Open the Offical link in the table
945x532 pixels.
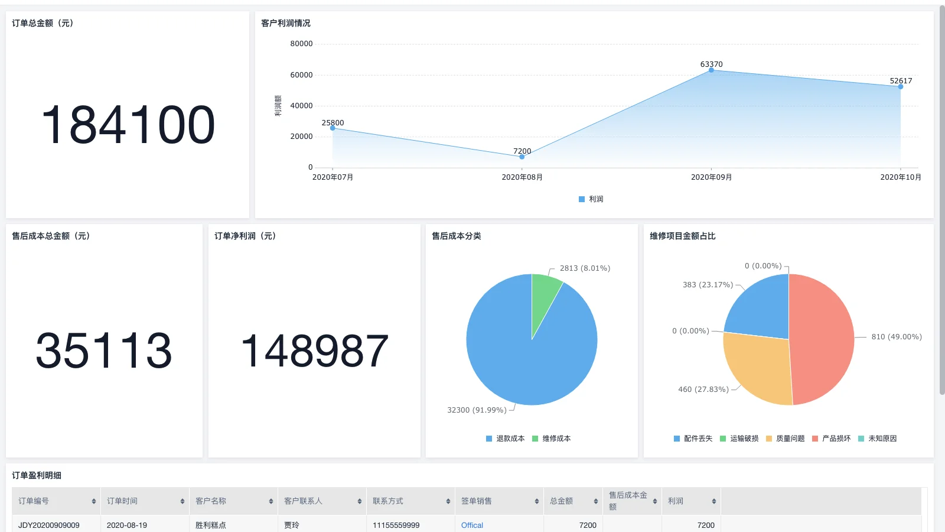471,525
